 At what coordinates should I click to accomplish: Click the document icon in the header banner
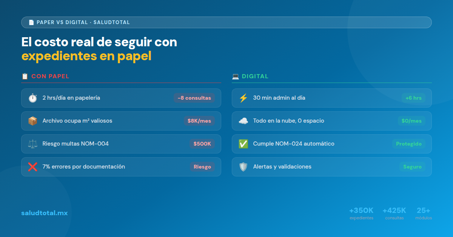31,22
